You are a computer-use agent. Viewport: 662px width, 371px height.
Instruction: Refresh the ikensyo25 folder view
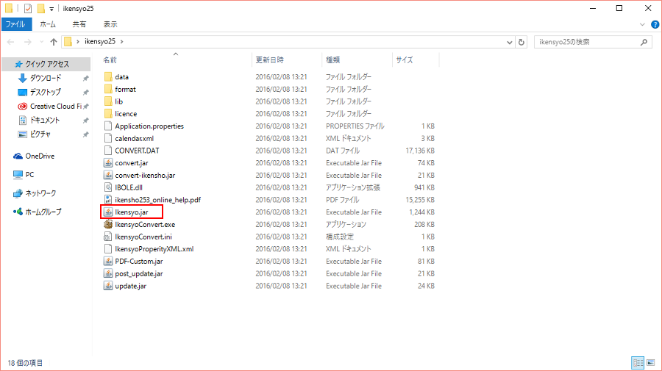tap(522, 42)
